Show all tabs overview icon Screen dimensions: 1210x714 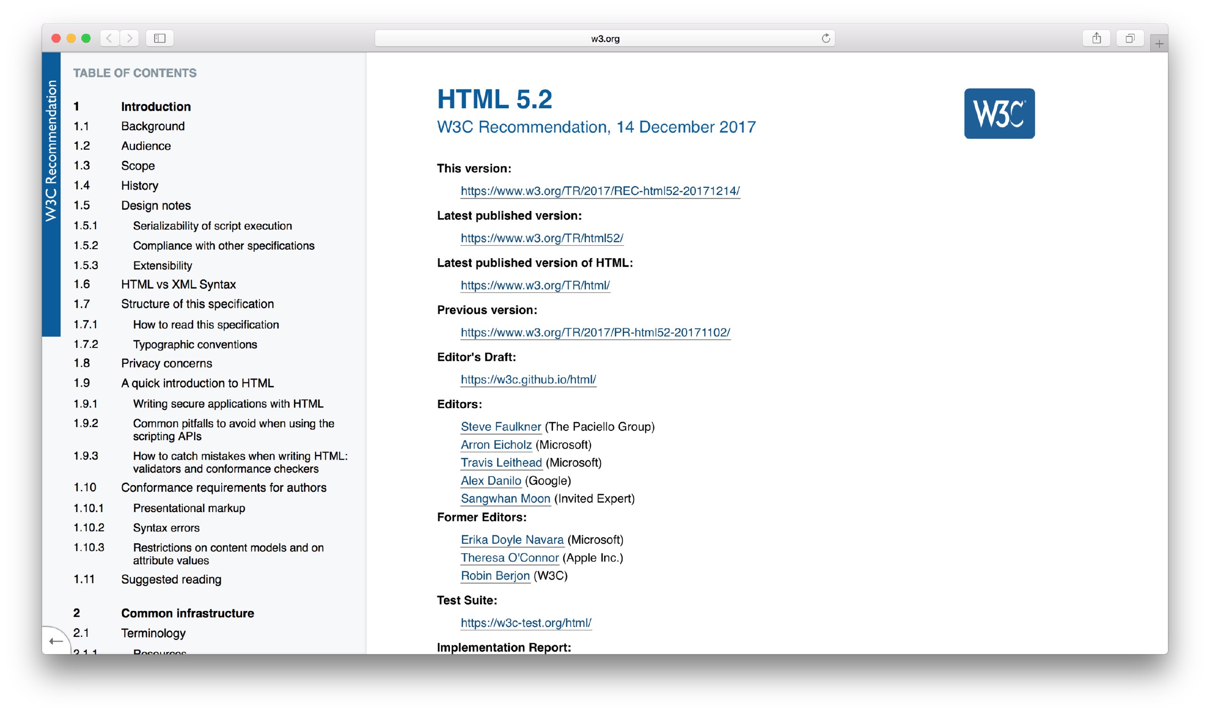tap(1130, 38)
